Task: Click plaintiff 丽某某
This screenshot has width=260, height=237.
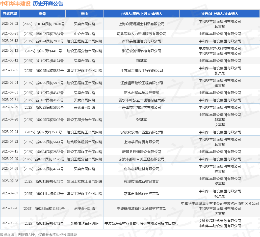Action: 141,61
